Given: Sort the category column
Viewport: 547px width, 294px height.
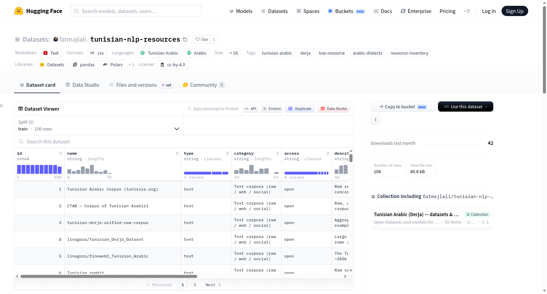Looking at the screenshot, I should tap(278, 153).
